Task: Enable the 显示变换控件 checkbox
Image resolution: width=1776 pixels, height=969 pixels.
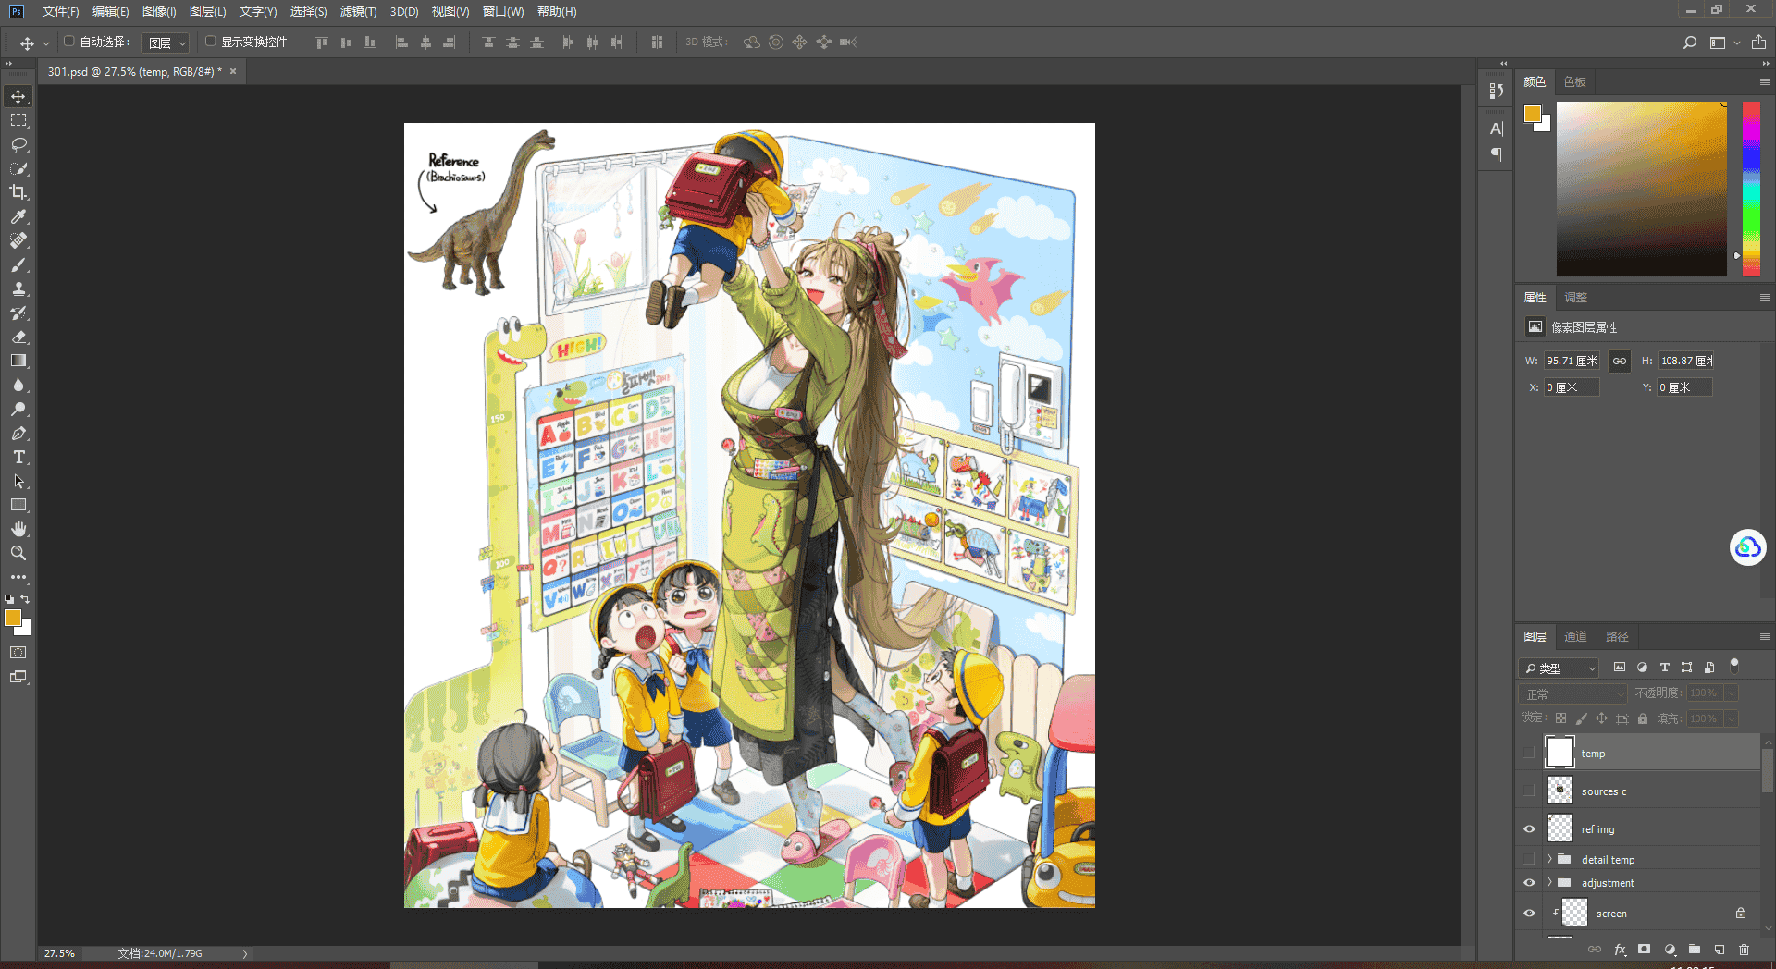Action: click(x=210, y=42)
